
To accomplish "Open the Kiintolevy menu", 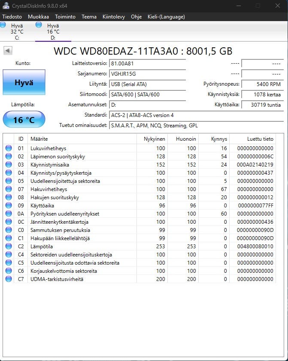I will tap(114, 17).
